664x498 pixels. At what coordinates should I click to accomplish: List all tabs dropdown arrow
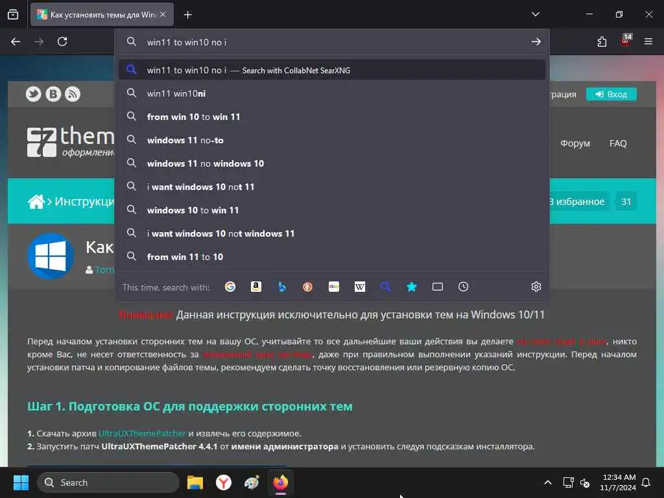coord(536,14)
